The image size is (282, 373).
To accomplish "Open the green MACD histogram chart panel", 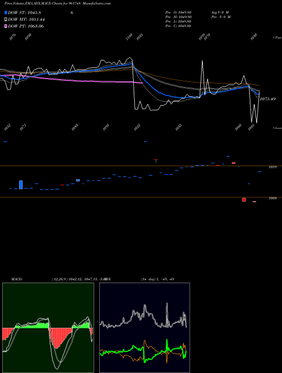I will pos(48,328).
